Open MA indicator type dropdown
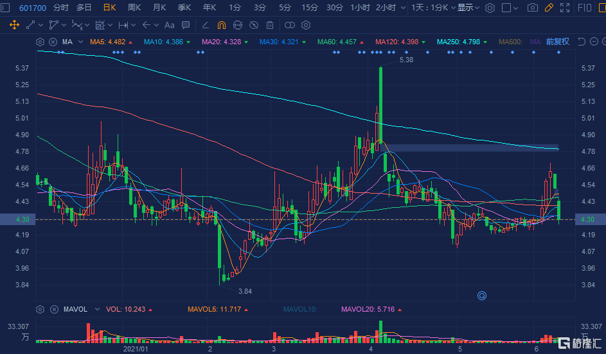Viewport: 606px width, 354px height. tap(80, 42)
